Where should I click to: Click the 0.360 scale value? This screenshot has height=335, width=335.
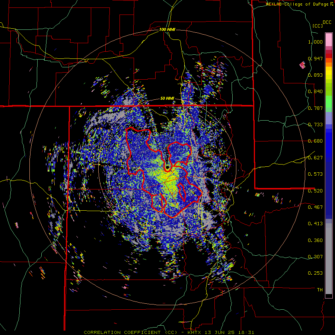coord(315,240)
